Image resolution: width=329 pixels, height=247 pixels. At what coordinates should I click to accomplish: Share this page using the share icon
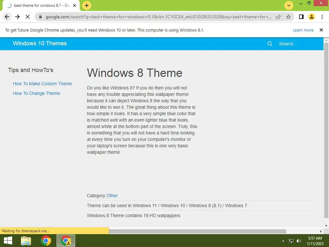pyautogui.click(x=278, y=17)
